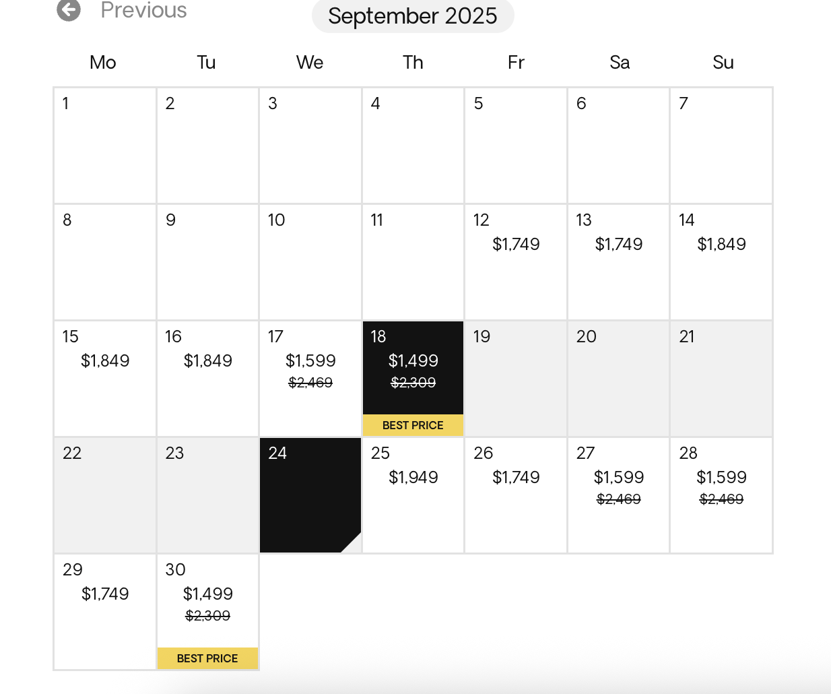Select September 26 at $1,749
The height and width of the screenshot is (694, 831).
(516, 495)
